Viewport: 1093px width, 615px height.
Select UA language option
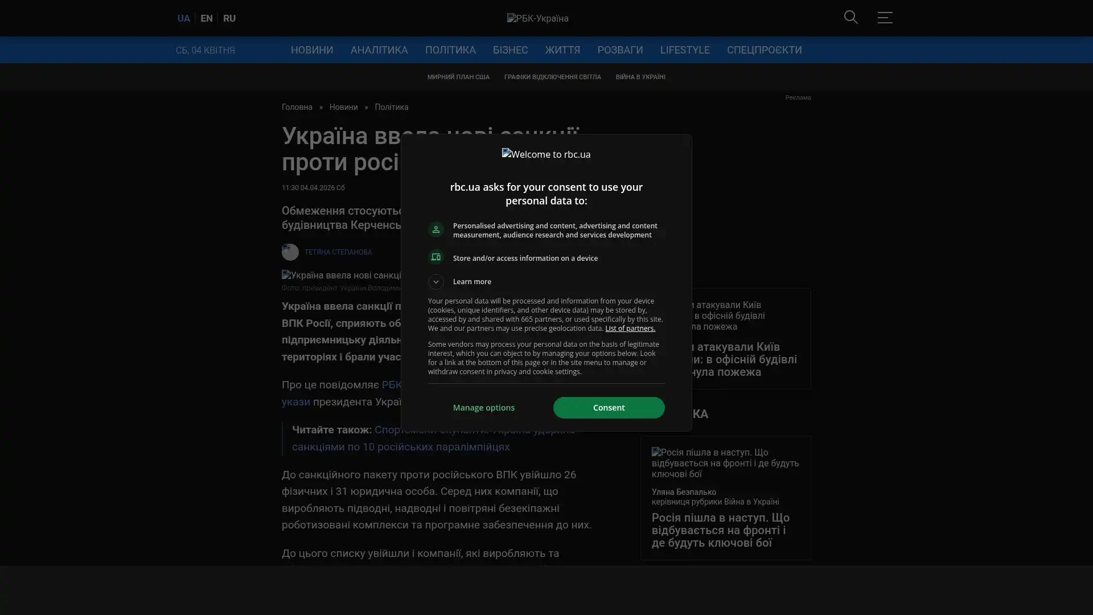[x=183, y=18]
